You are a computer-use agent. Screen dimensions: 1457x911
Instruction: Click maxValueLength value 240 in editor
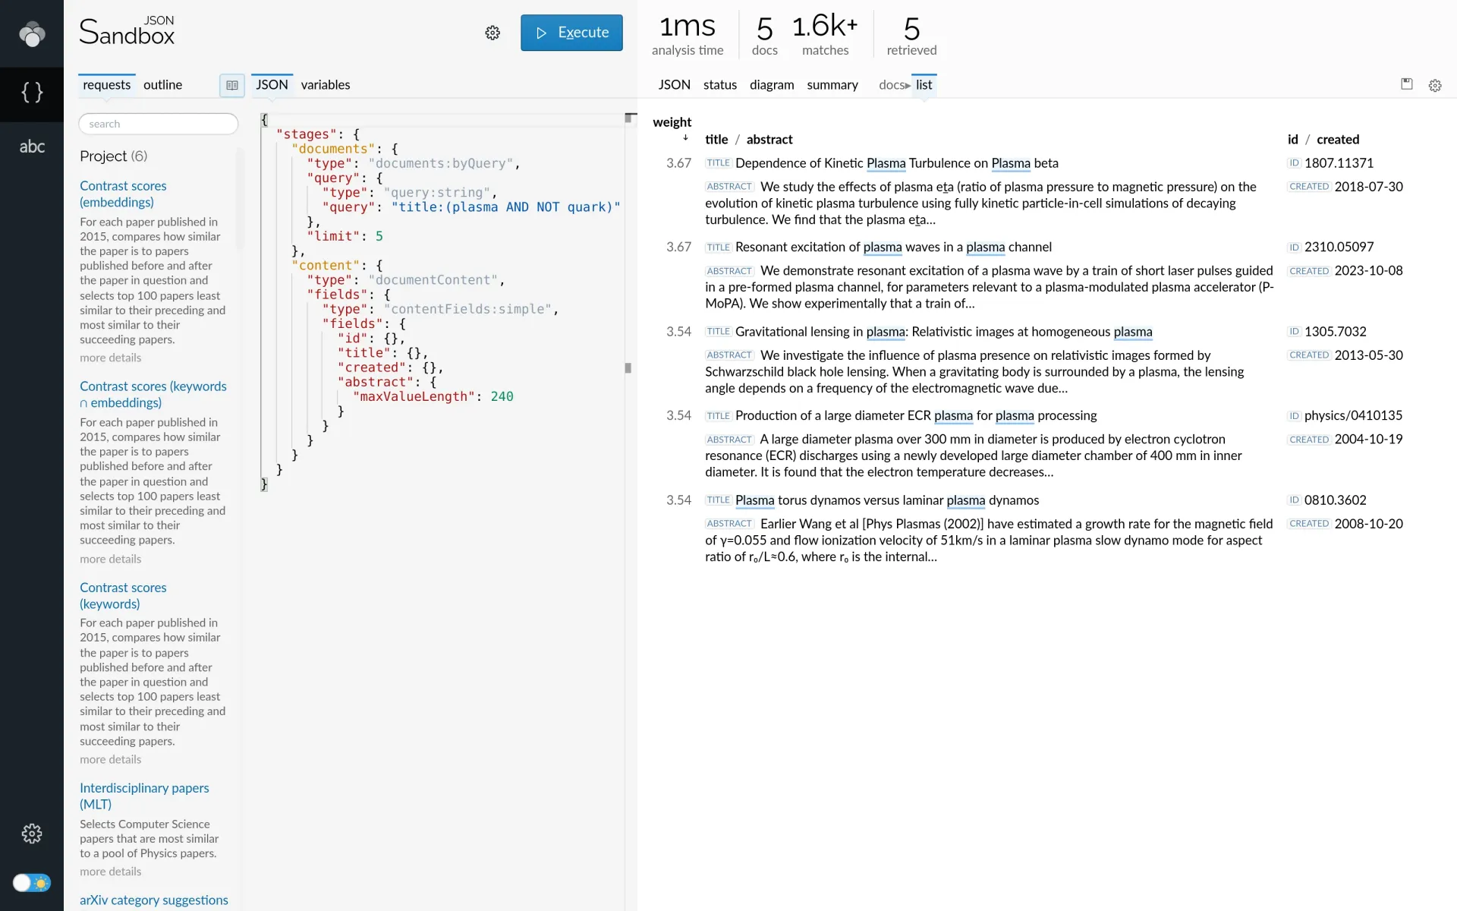tap(502, 396)
